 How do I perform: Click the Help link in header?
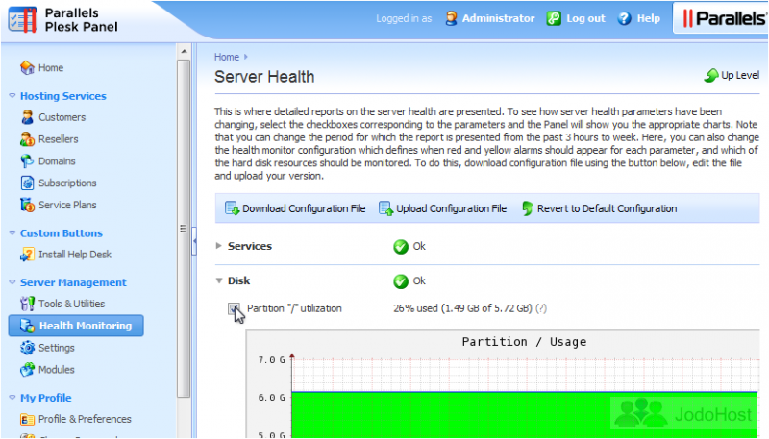coord(648,18)
